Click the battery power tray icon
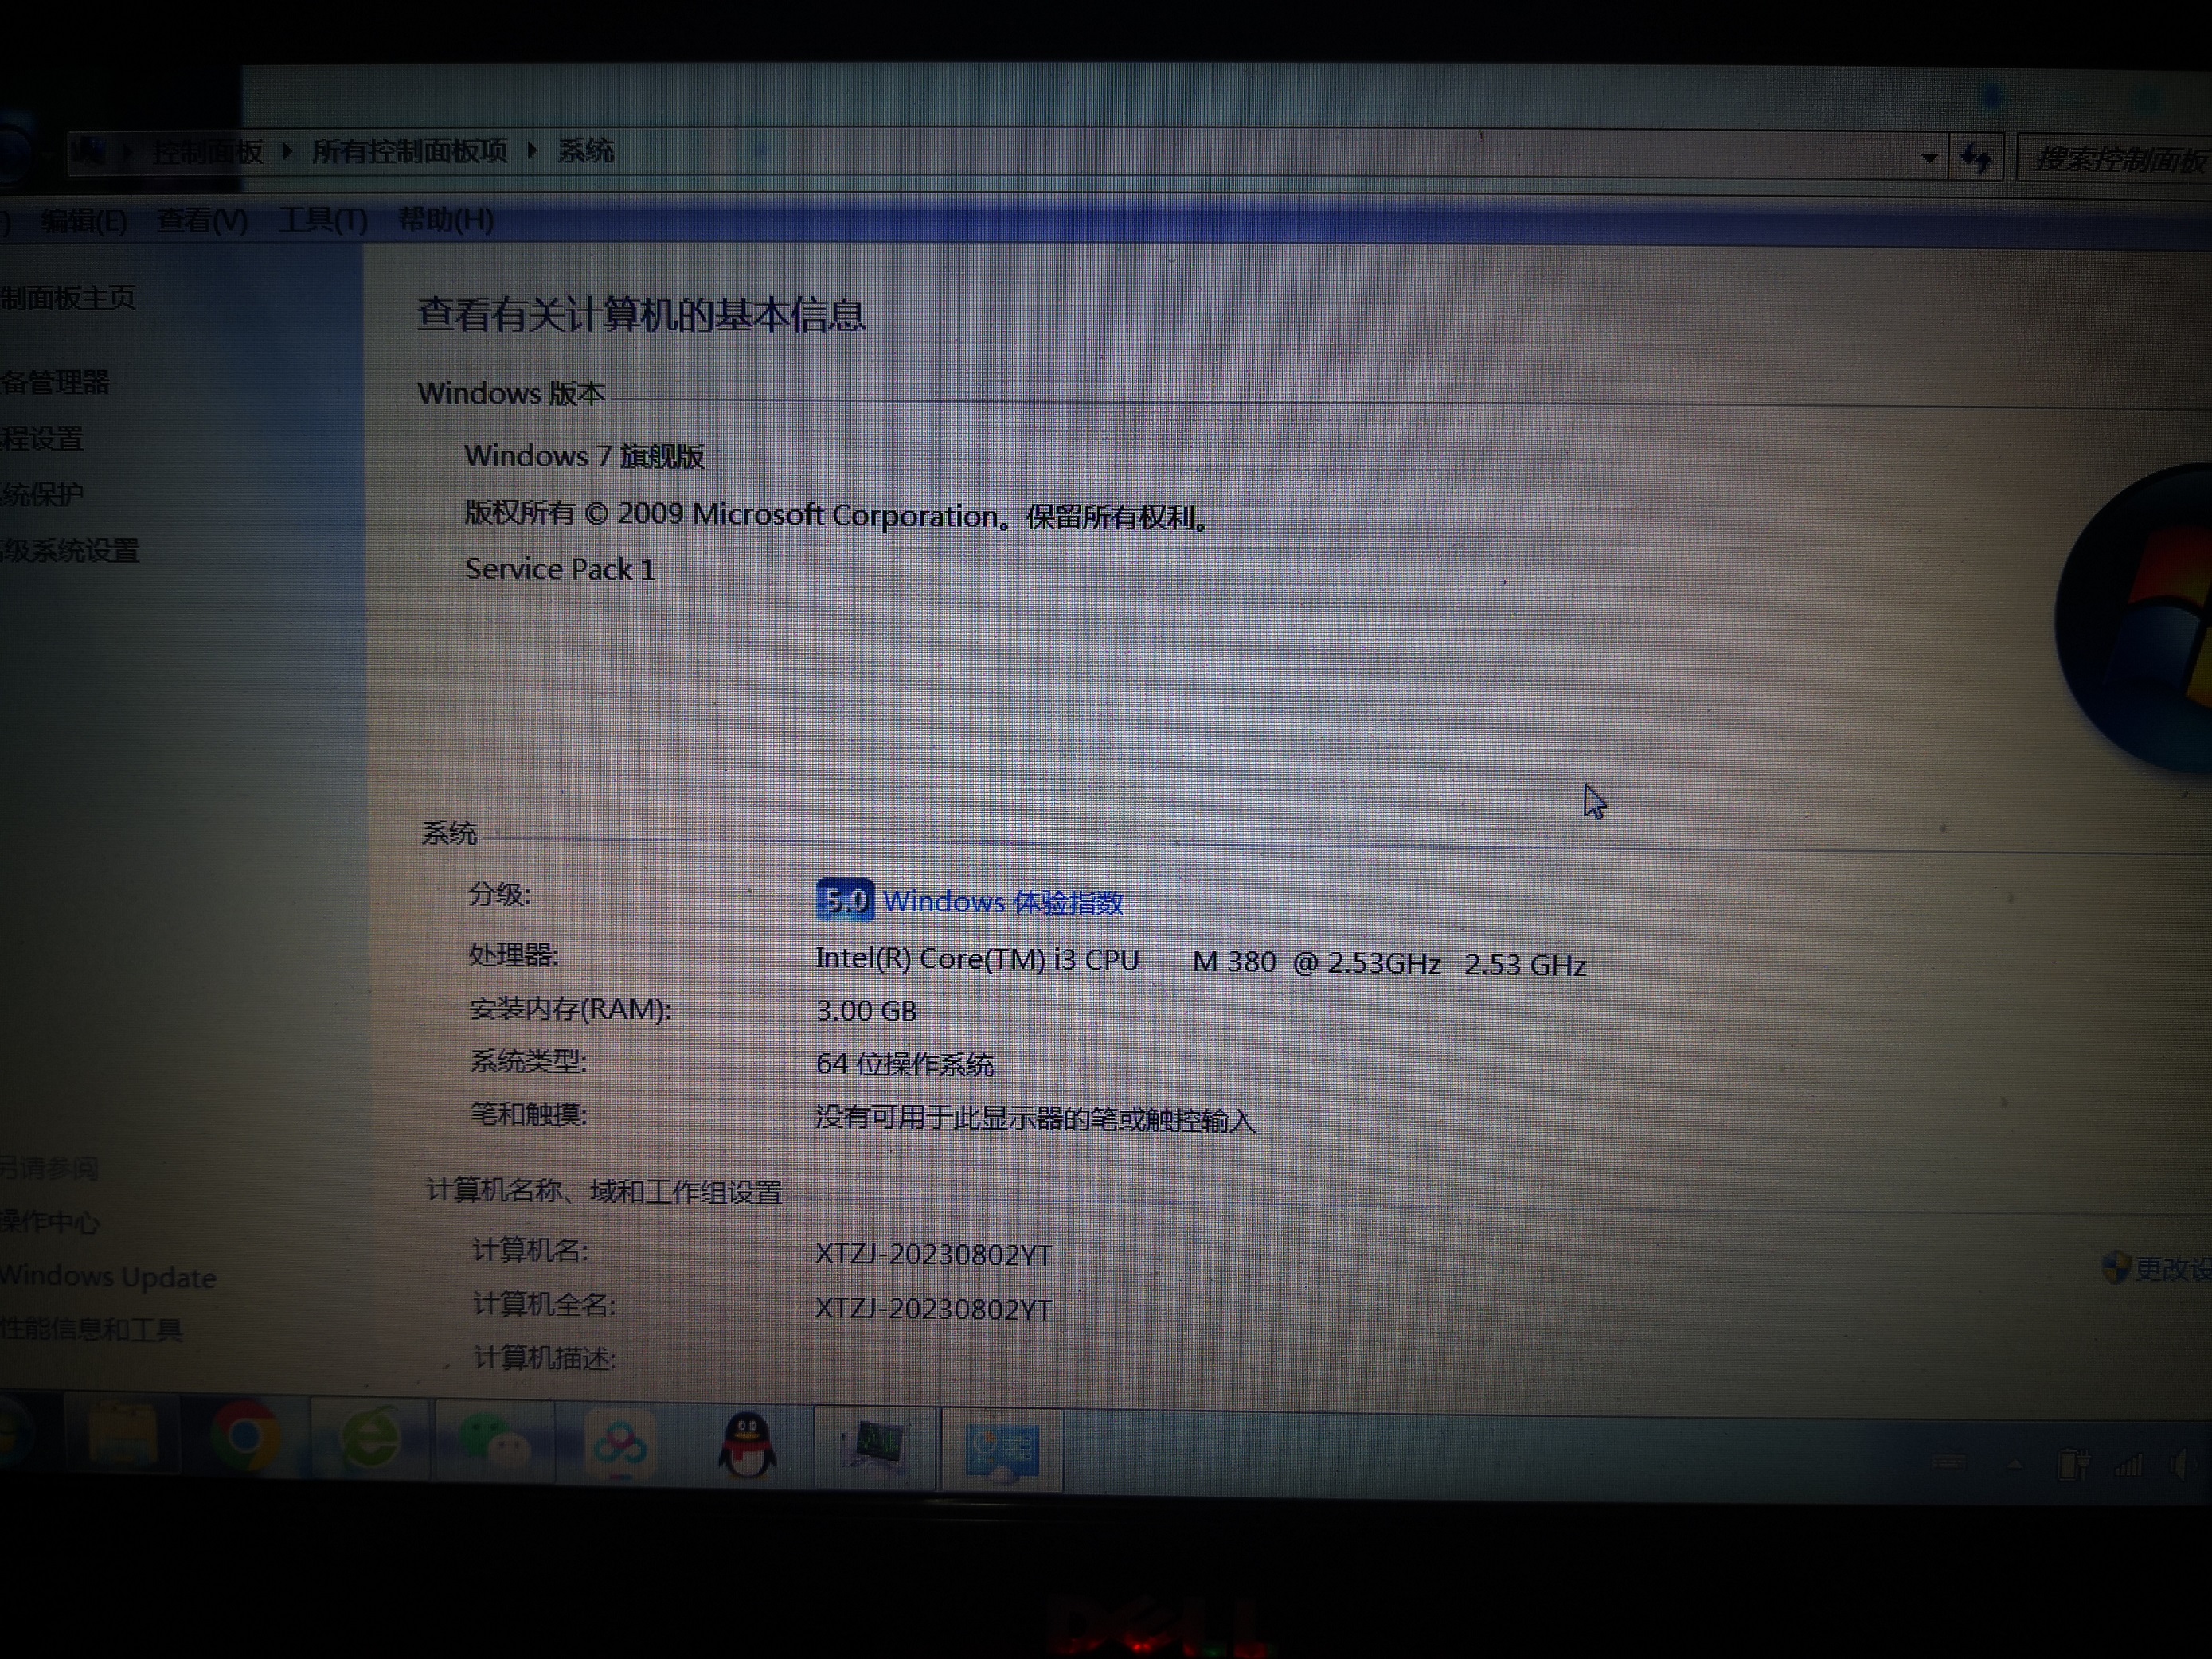2212x1659 pixels. pos(2073,1465)
